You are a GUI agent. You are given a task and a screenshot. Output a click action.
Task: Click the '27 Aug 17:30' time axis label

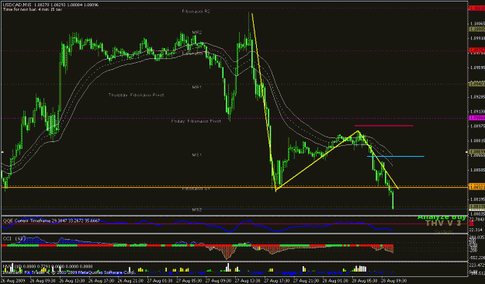click(276, 281)
